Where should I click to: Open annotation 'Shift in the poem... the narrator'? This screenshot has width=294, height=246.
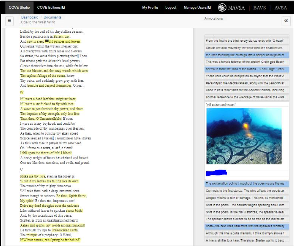point(247,205)
